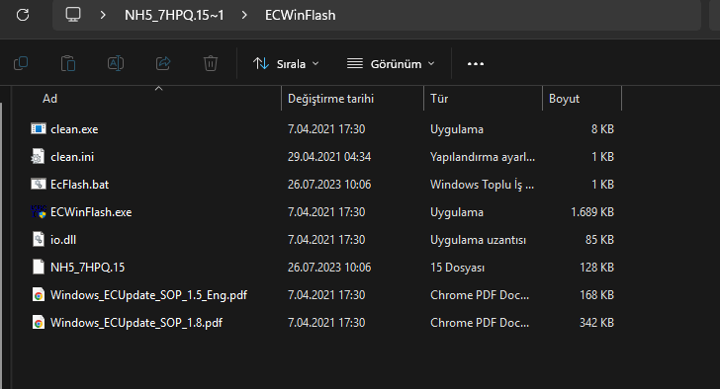Image resolution: width=720 pixels, height=389 pixels.
Task: Select the ECWinFlash.exe file name
Action: tap(91, 212)
